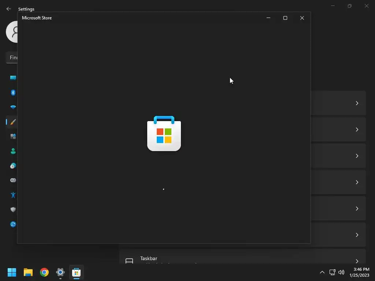Open the System category in Settings sidebar
Image resolution: width=375 pixels, height=281 pixels.
tap(13, 78)
